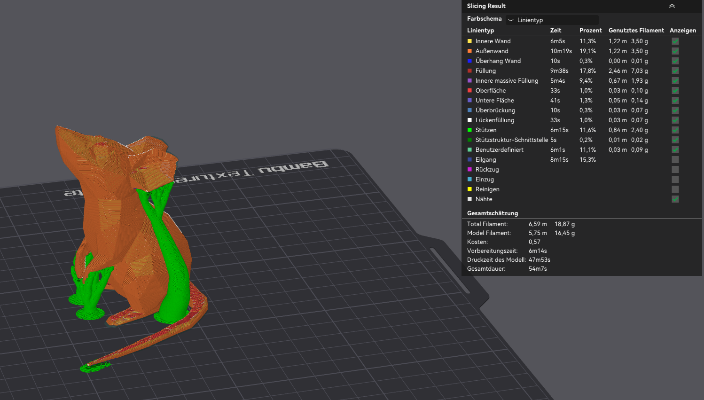The width and height of the screenshot is (704, 400).
Task: Click the Gesamtdauer value 54m7s
Action: 538,269
